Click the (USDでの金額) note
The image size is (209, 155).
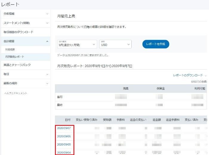[199, 82]
